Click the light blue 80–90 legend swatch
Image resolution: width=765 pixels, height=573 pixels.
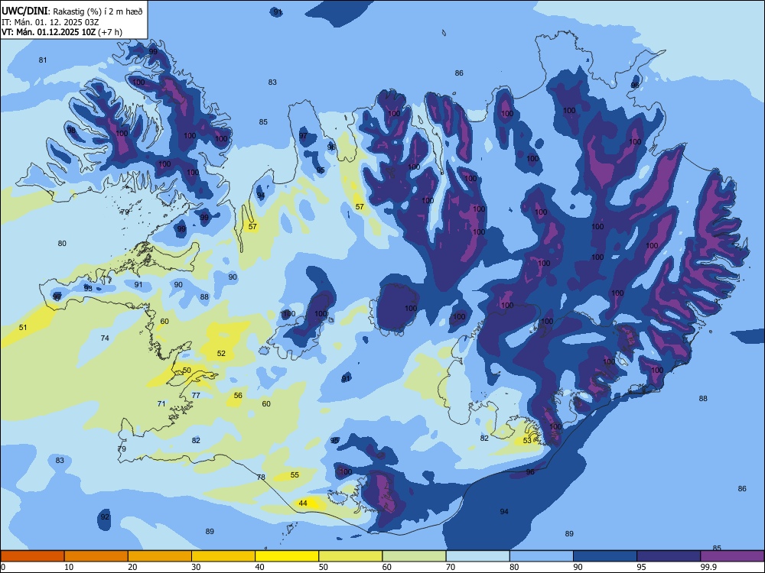(542, 556)
